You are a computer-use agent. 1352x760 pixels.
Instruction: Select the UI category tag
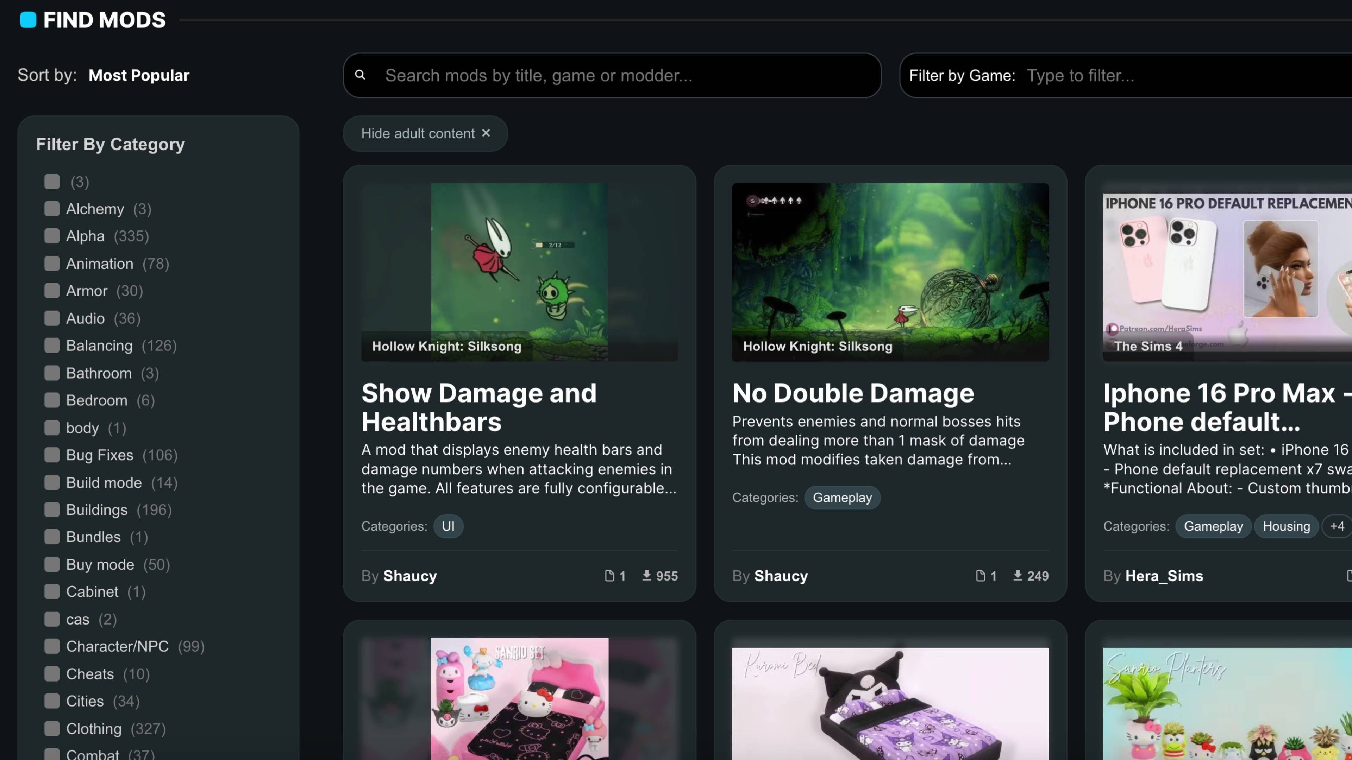point(448,526)
